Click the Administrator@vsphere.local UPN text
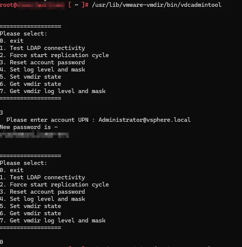This screenshot has height=247, width=242. click(x=145, y=120)
